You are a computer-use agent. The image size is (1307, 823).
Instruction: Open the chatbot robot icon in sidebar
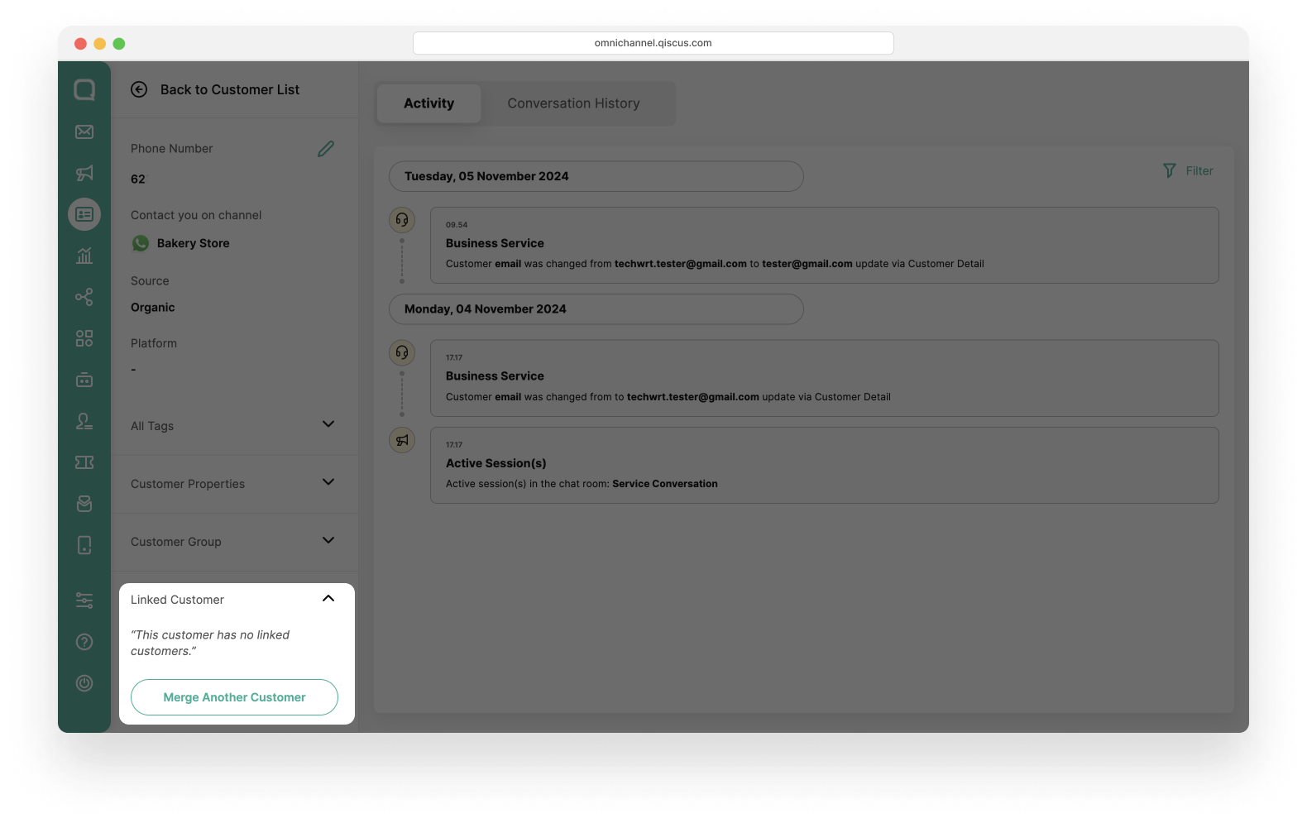click(84, 380)
